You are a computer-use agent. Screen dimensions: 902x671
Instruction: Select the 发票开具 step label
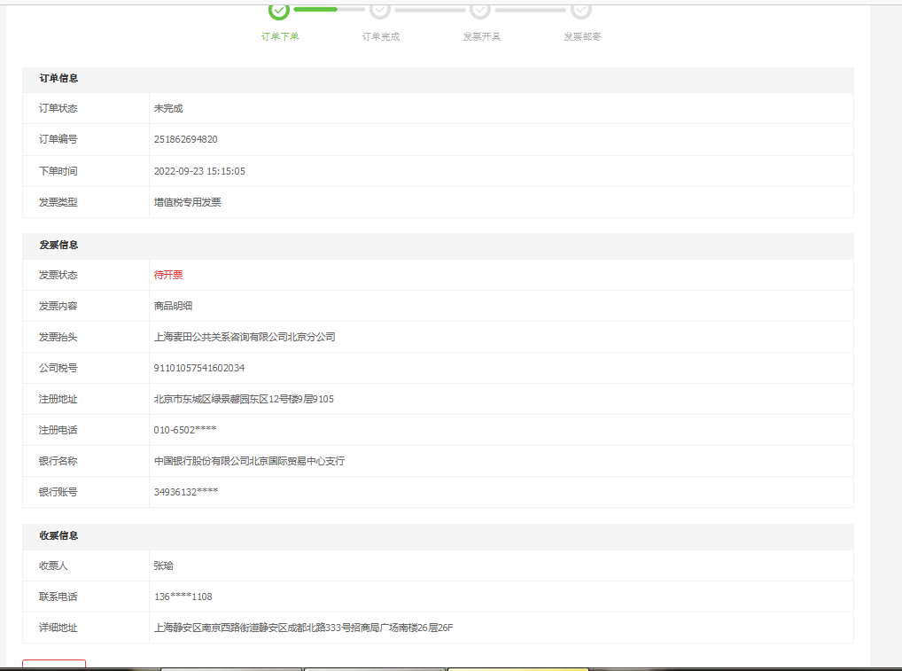click(x=481, y=37)
